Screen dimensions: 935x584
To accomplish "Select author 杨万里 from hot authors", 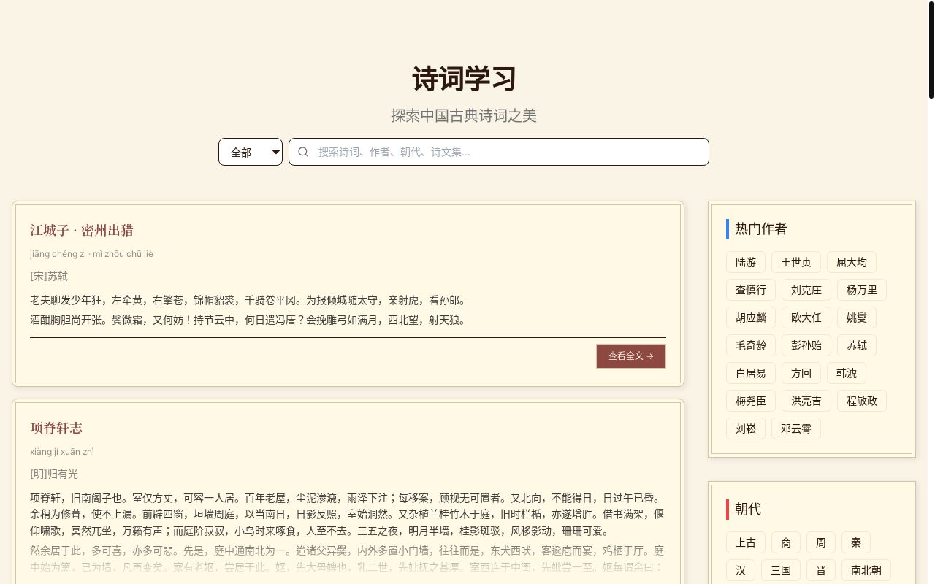I will pyautogui.click(x=861, y=290).
